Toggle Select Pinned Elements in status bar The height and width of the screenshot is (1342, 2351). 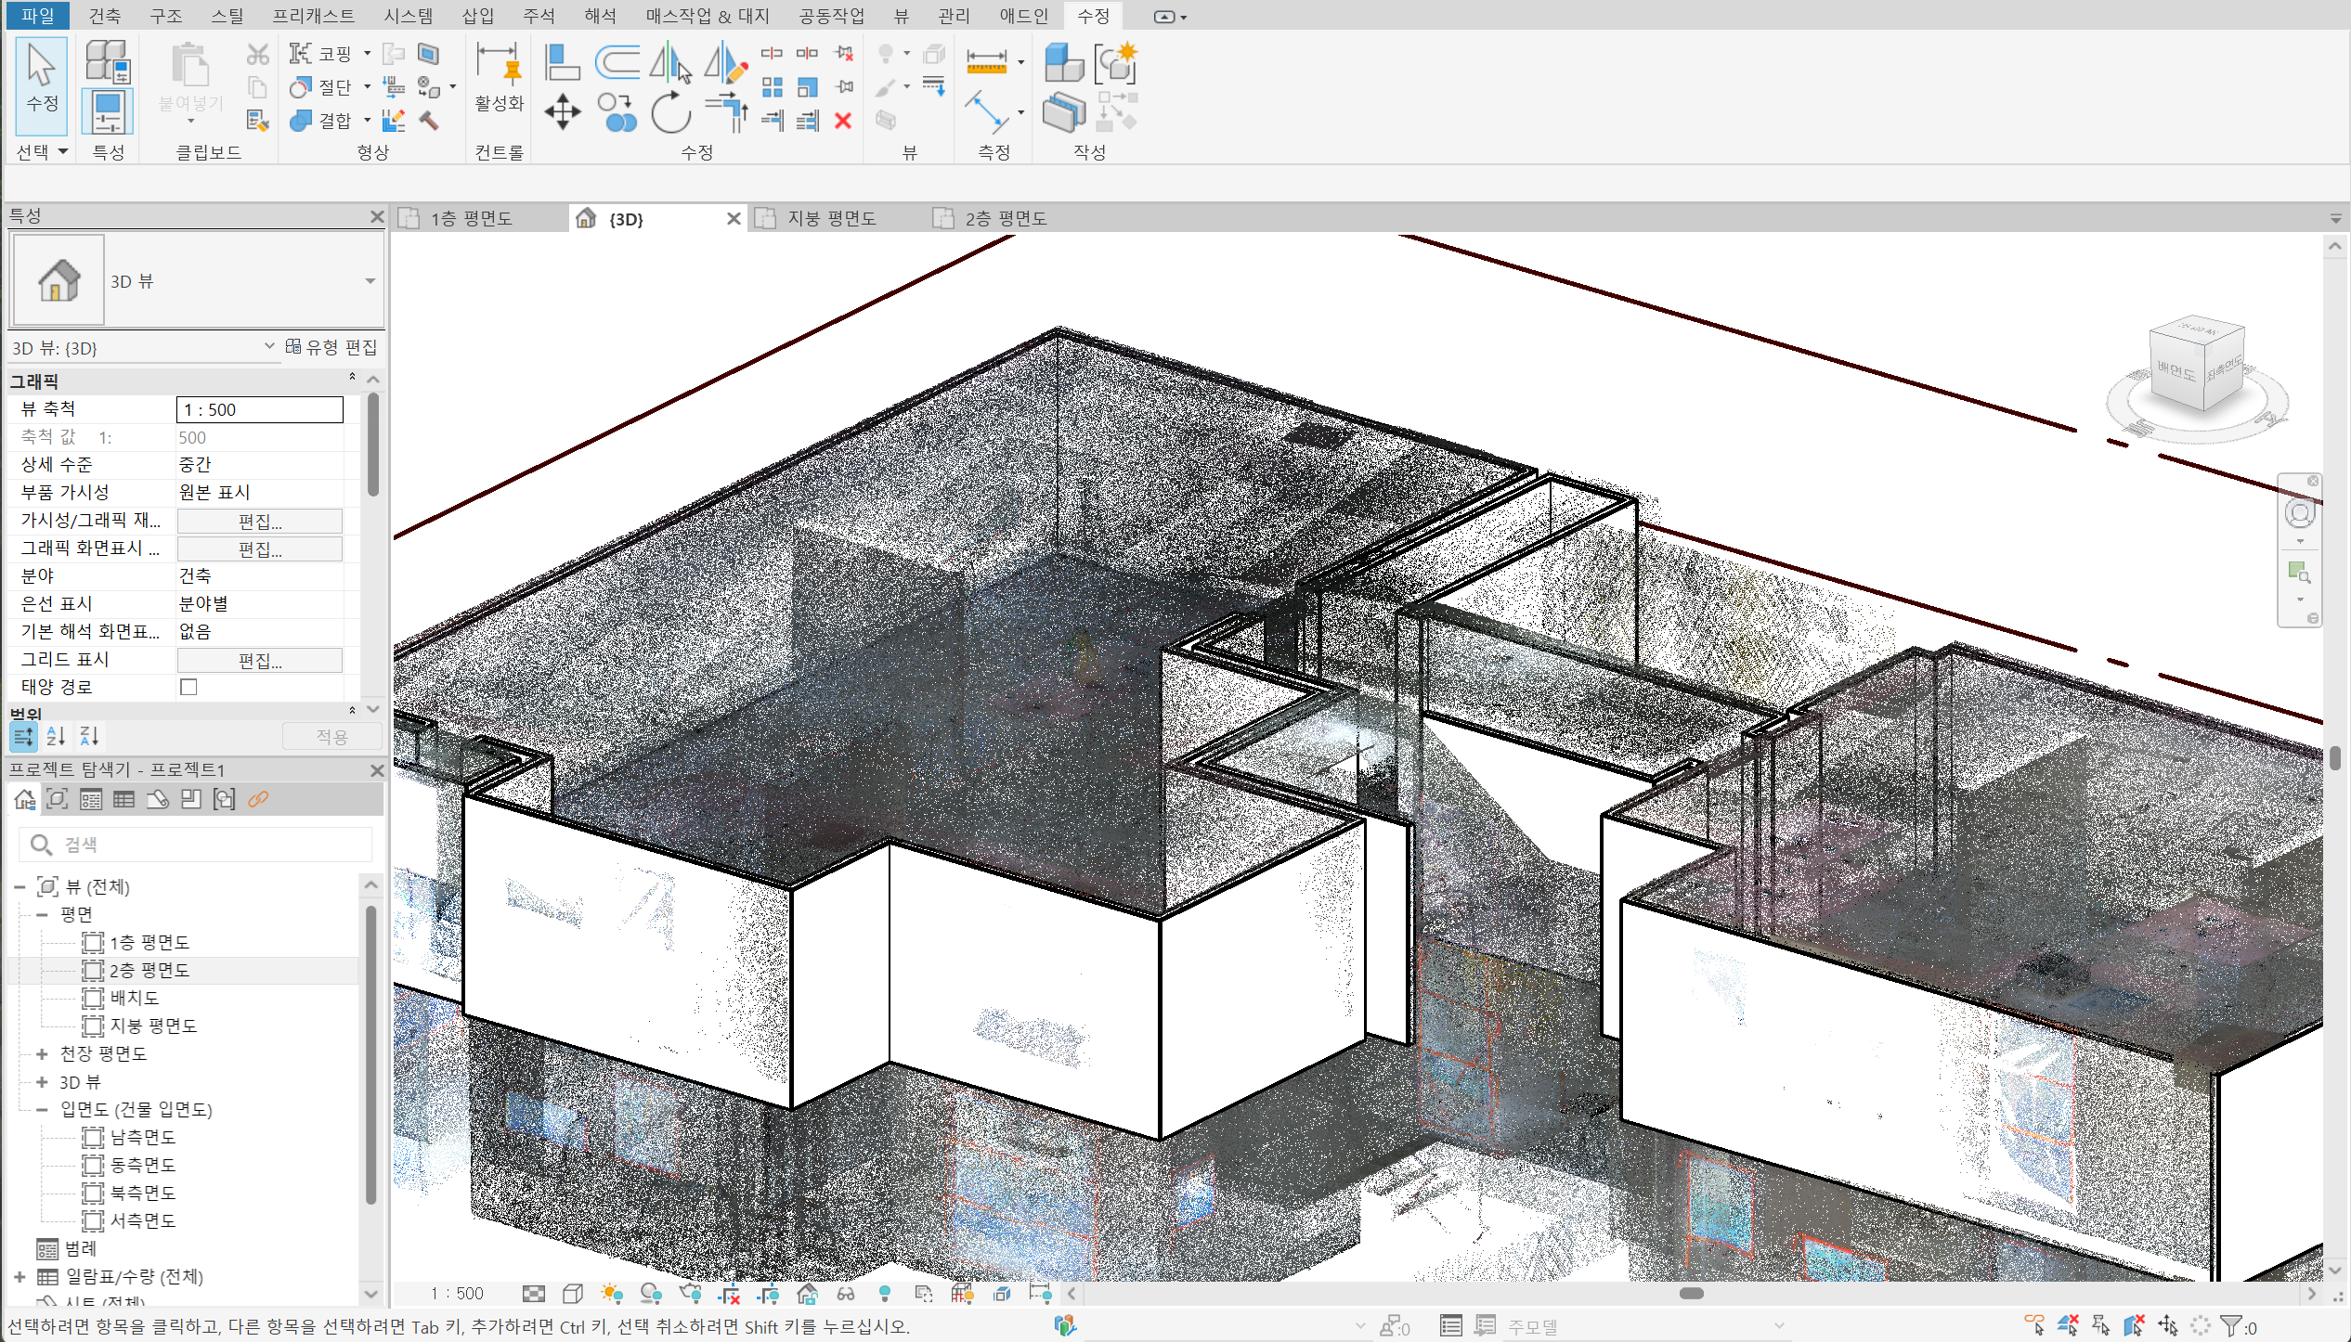click(x=2100, y=1324)
